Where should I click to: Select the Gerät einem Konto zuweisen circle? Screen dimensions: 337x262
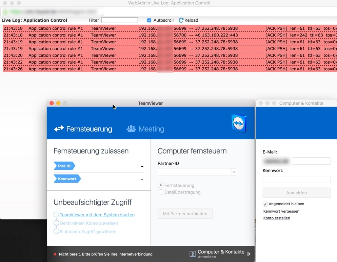pyautogui.click(x=56, y=223)
